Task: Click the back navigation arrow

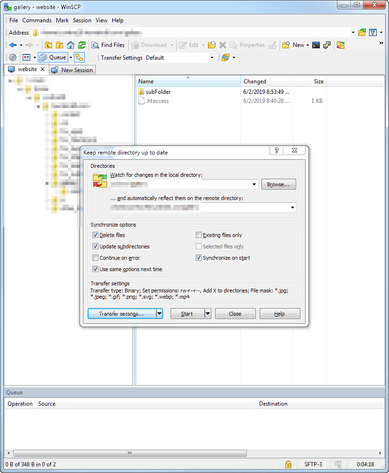Action: coord(13,45)
